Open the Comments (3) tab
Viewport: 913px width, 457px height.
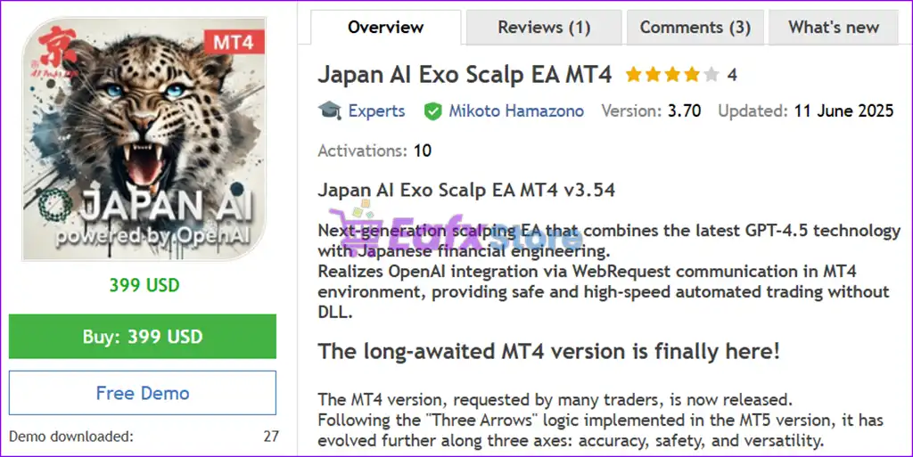(x=695, y=28)
